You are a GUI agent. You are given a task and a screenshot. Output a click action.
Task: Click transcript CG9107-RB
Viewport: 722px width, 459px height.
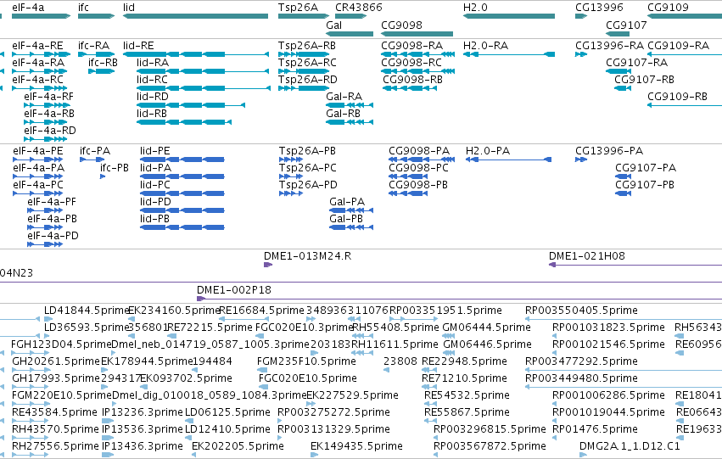pyautogui.click(x=623, y=88)
